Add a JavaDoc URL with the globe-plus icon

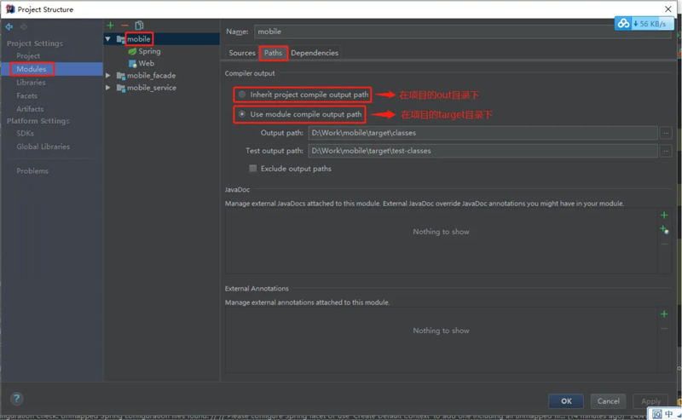pyautogui.click(x=664, y=230)
